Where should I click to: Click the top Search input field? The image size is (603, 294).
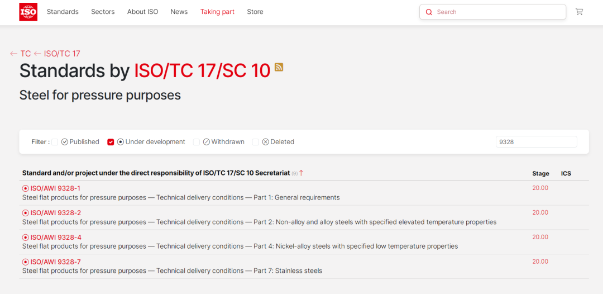492,12
